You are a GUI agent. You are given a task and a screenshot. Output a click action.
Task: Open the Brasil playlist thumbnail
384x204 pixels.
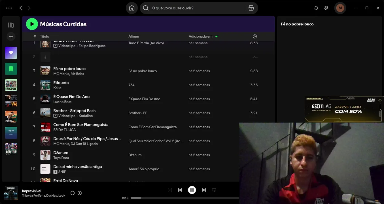[x=11, y=85]
